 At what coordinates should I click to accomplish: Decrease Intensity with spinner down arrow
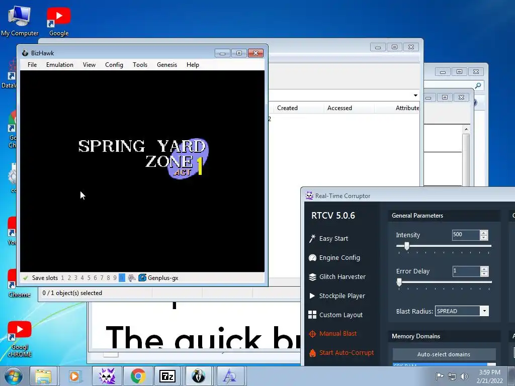click(484, 237)
